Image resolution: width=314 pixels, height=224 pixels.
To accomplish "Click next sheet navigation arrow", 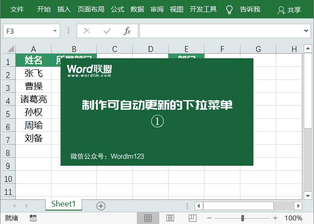I will 26,206.
